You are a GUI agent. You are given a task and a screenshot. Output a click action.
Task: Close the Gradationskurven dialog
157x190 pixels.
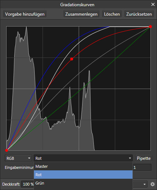(x=153, y=4)
